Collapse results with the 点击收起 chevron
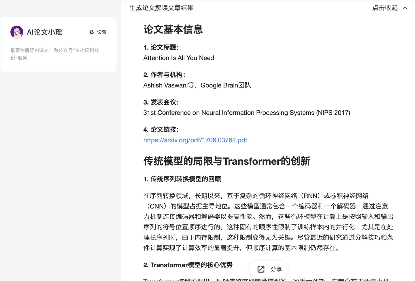Image resolution: width=415 pixels, height=281 pixels. click(x=405, y=8)
